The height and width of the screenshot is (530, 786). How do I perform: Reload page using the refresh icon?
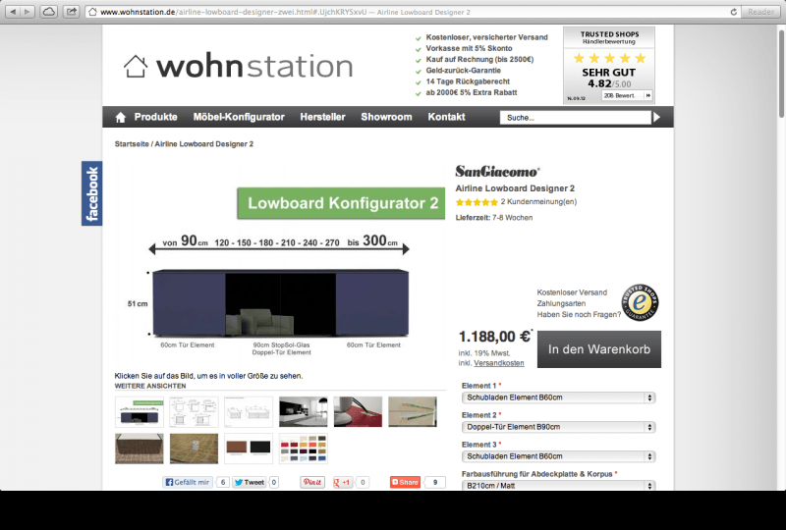pos(733,12)
